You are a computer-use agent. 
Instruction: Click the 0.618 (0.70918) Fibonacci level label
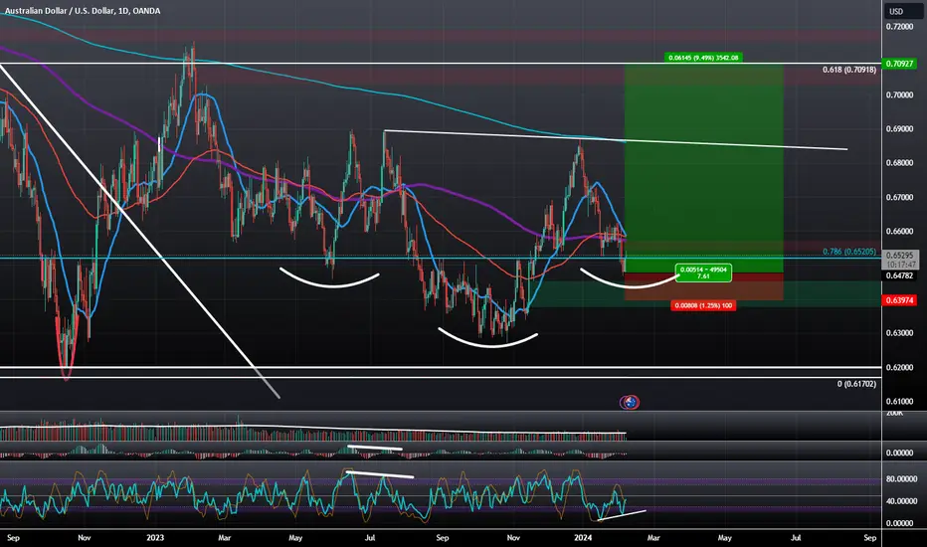tap(849, 70)
